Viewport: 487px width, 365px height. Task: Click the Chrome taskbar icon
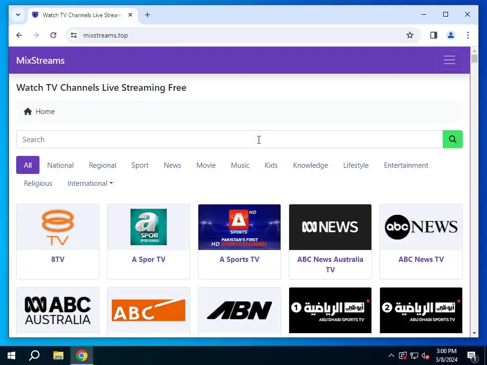[82, 355]
